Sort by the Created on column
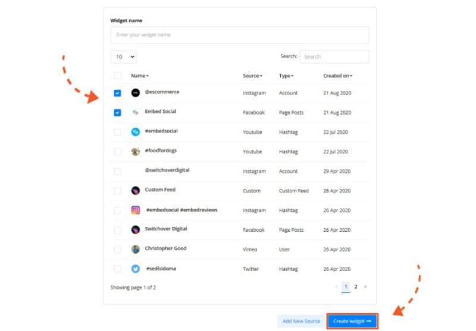 (x=337, y=76)
